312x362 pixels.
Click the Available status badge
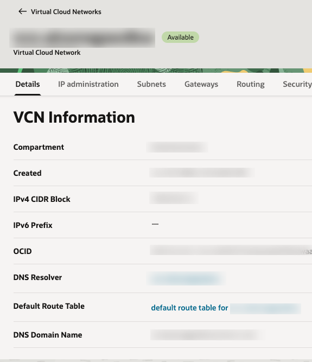[x=180, y=37]
